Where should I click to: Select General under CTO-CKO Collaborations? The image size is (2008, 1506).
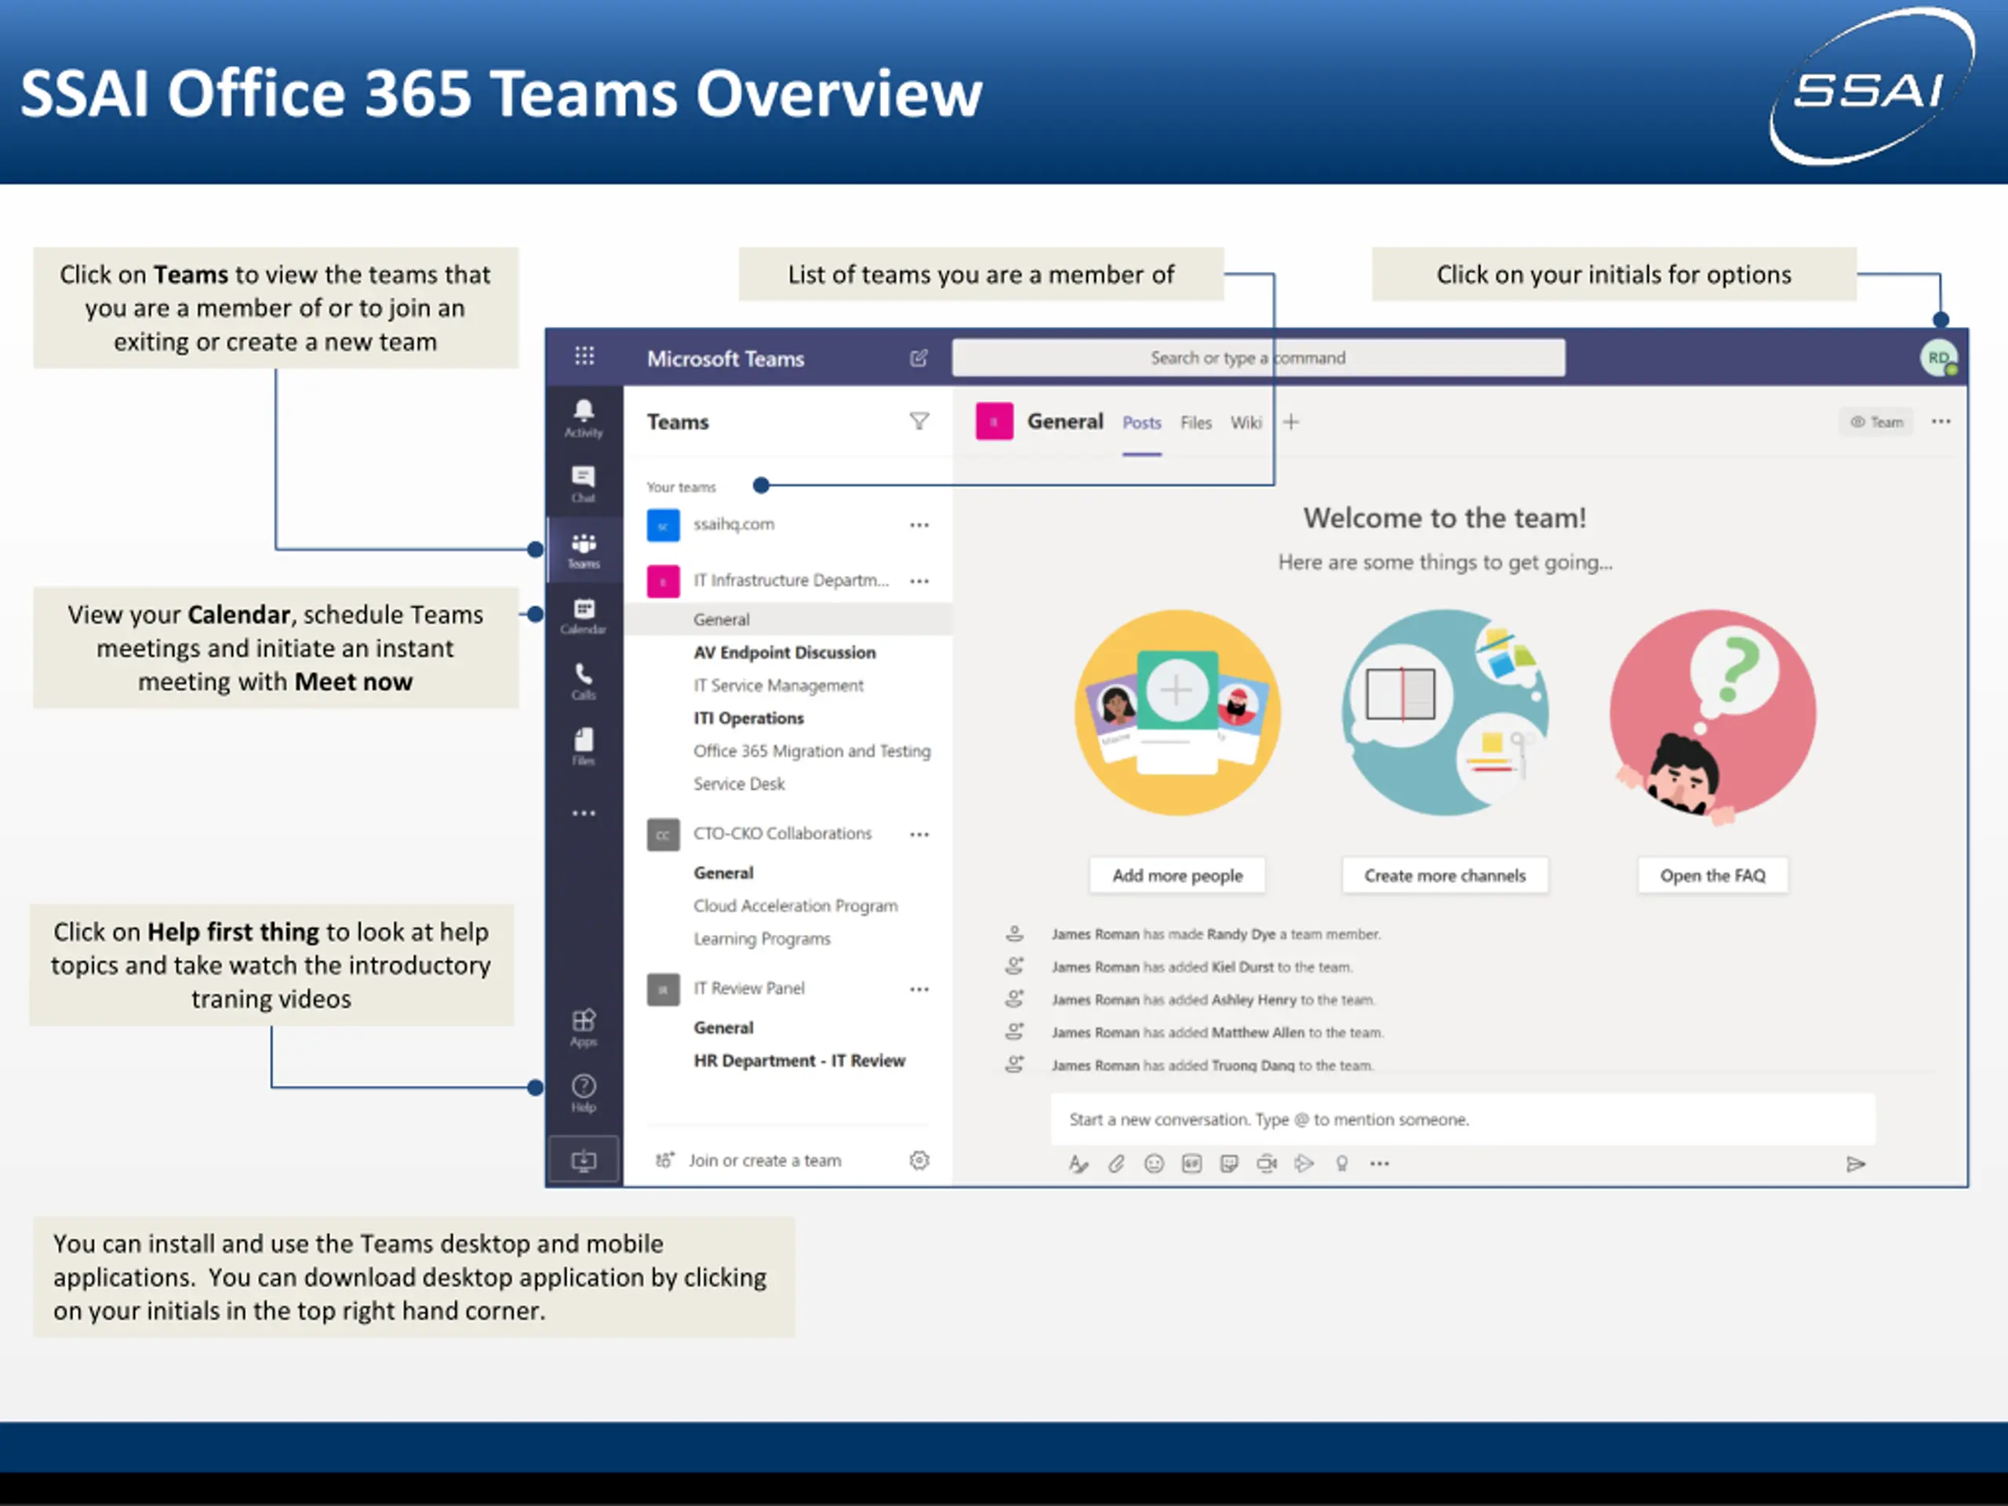coord(723,873)
